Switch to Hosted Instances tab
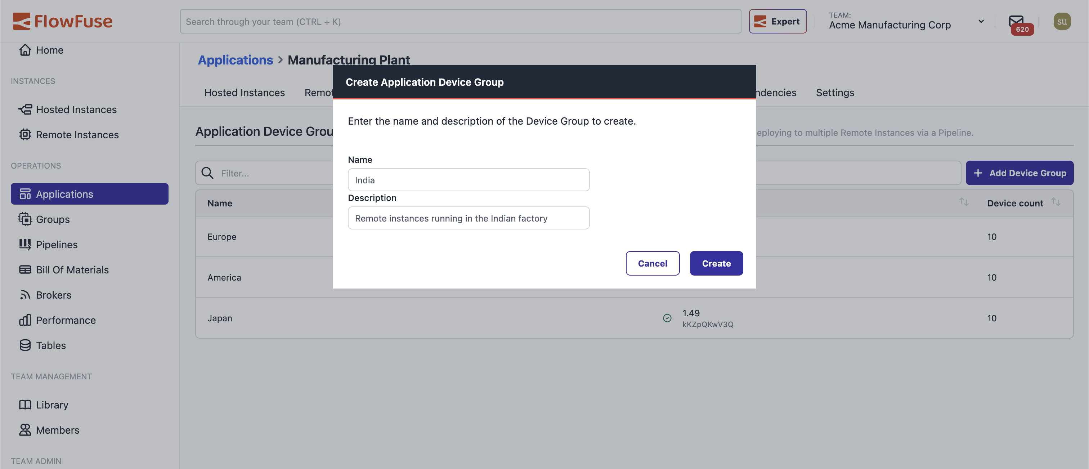The height and width of the screenshot is (469, 1089). 245,93
